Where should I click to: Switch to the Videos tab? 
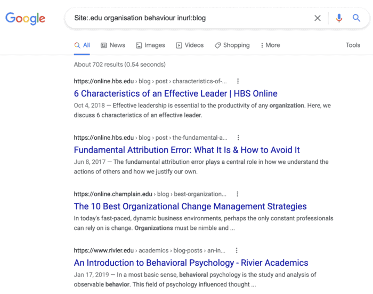pyautogui.click(x=190, y=45)
